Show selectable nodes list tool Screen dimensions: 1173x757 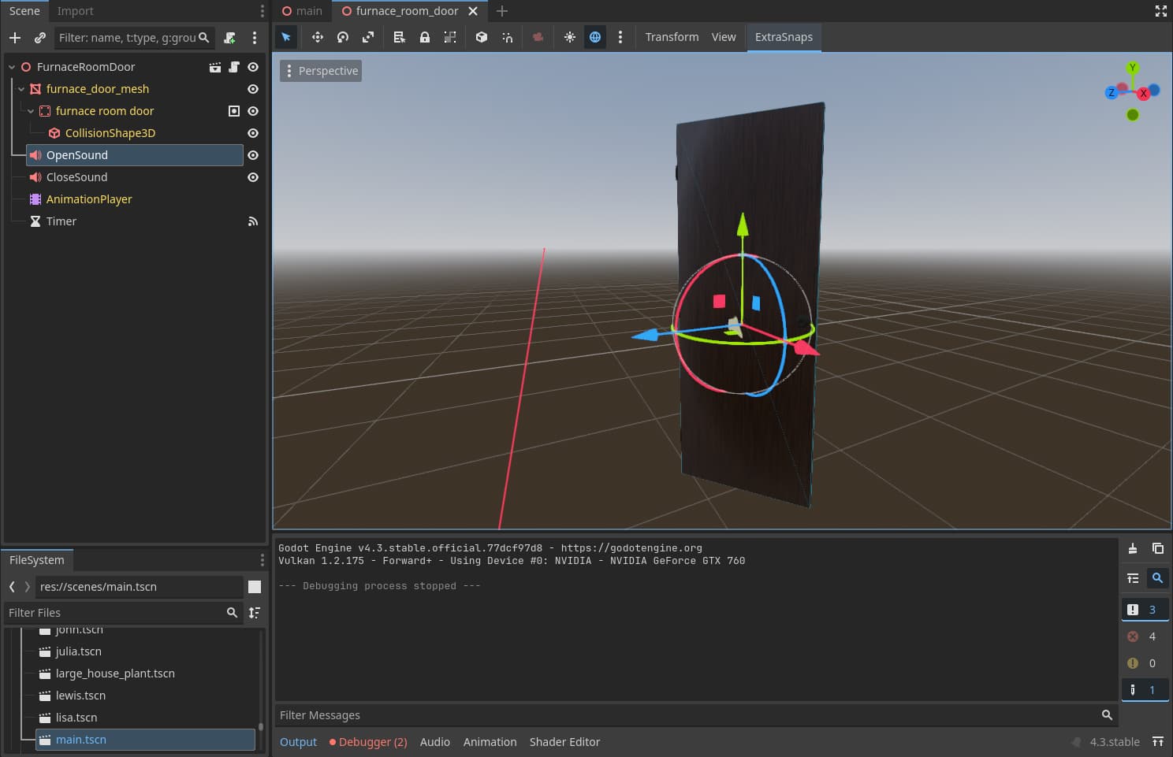click(400, 37)
